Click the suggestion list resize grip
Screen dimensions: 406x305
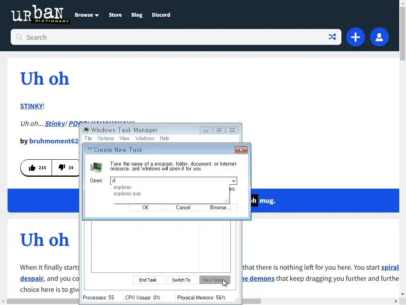(x=226, y=201)
